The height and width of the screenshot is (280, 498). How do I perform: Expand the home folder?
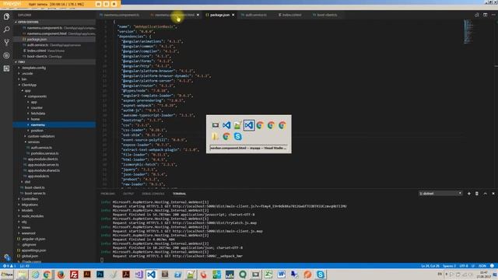click(x=35, y=119)
